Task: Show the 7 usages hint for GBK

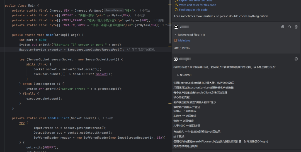Action: (145, 11)
